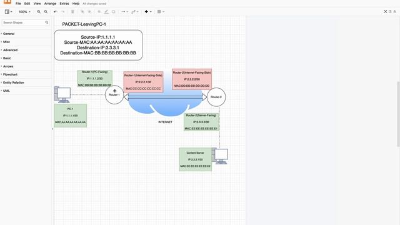The image size is (400, 225).
Task: Open the Extras menu
Action: [x=64, y=4]
